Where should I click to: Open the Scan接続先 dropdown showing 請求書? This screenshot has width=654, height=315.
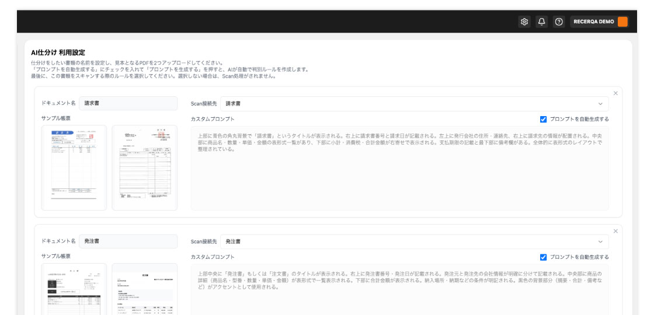pos(414,104)
